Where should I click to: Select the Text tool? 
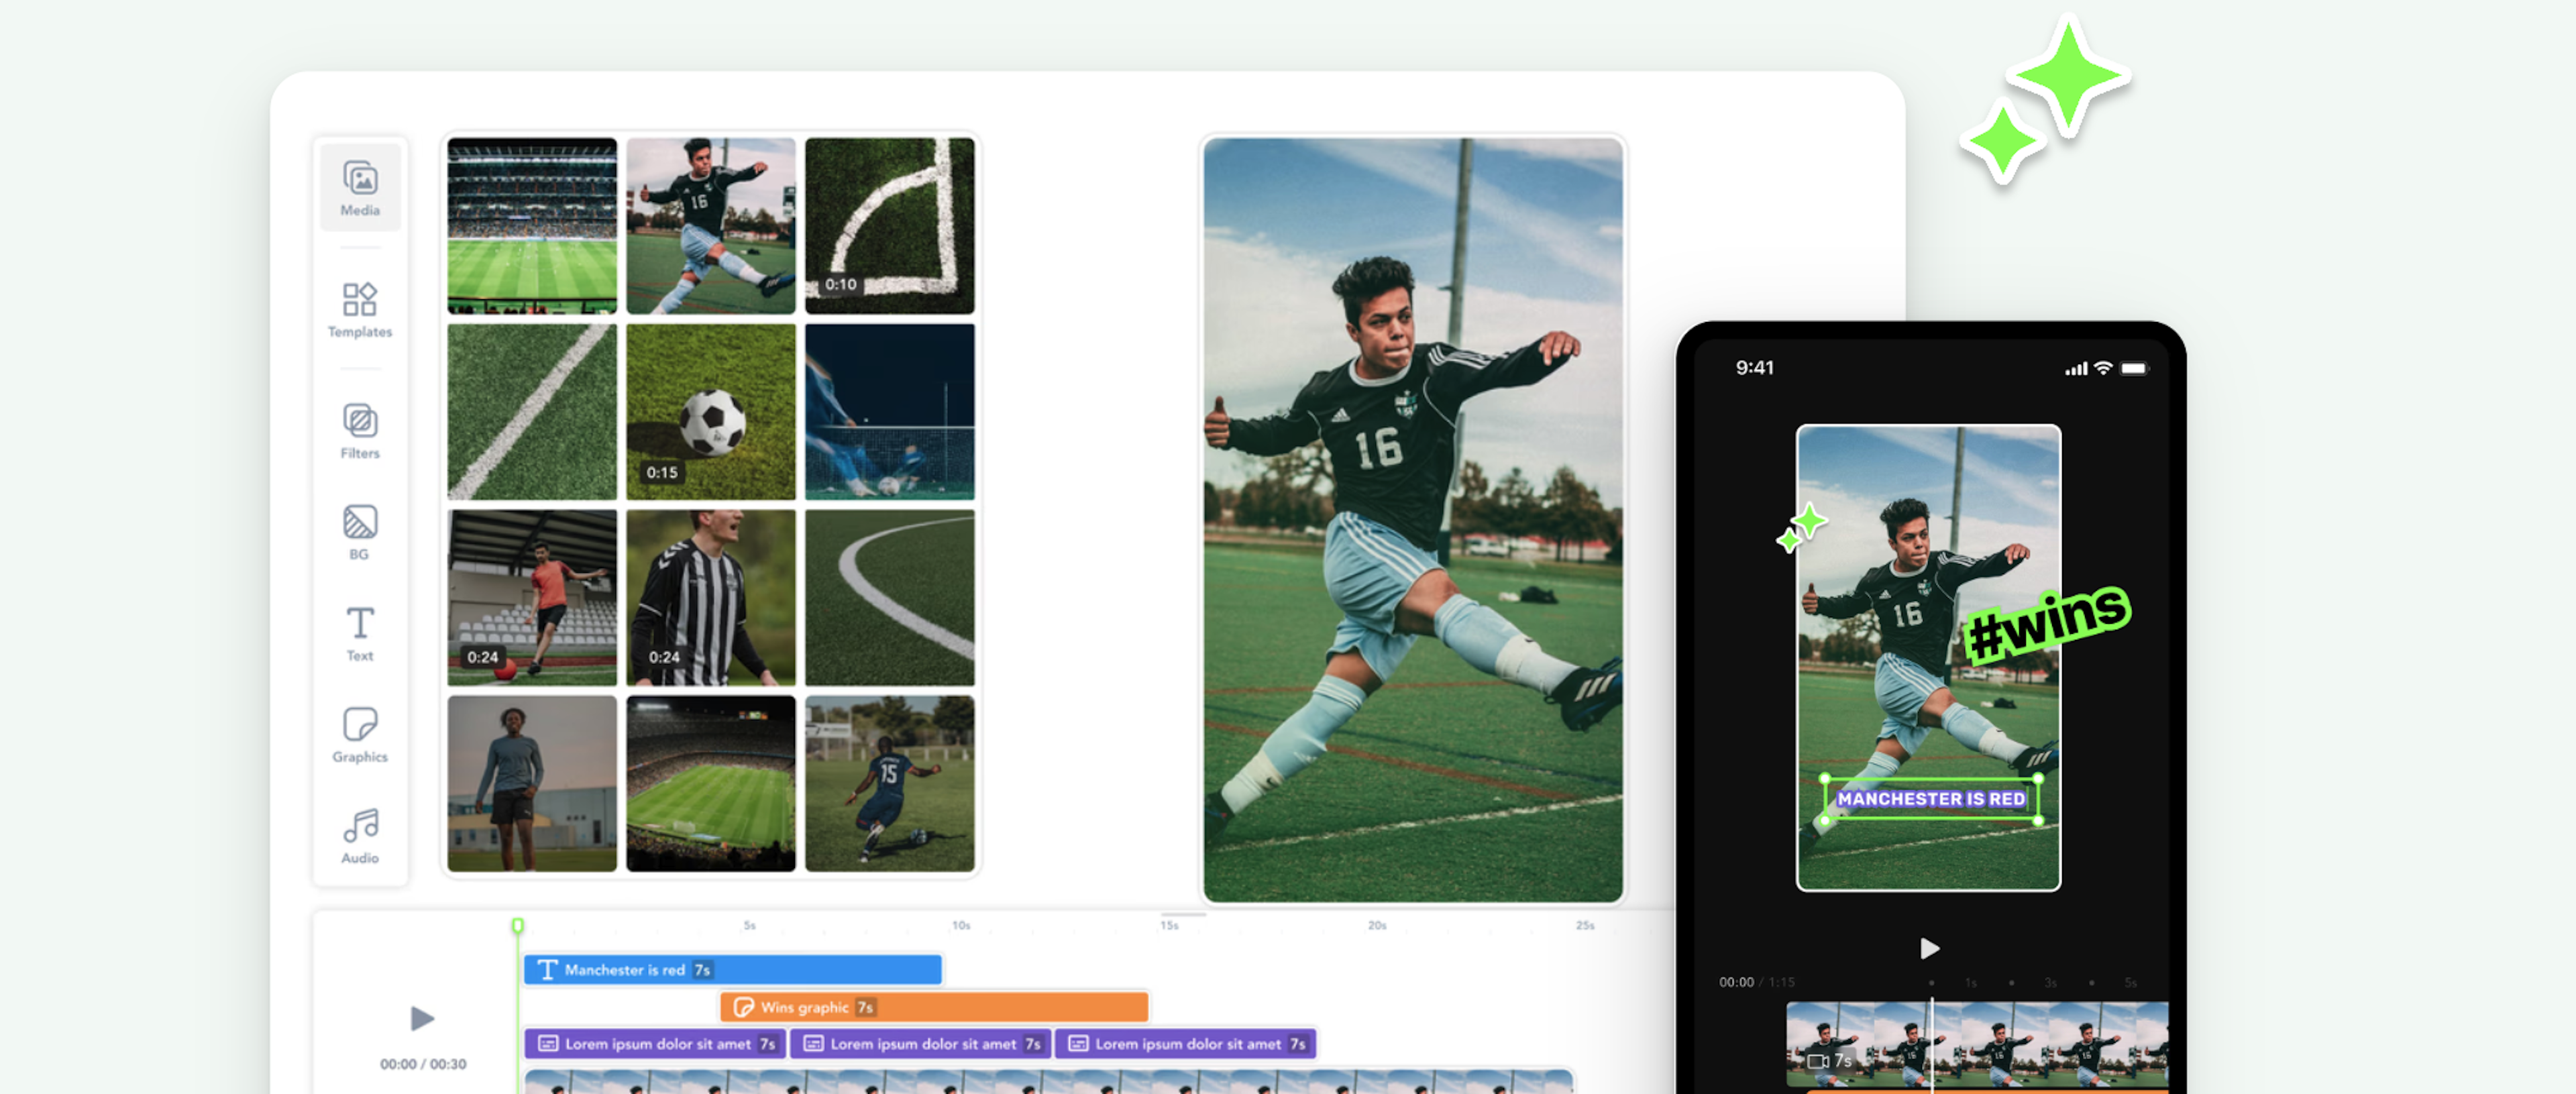click(x=360, y=633)
